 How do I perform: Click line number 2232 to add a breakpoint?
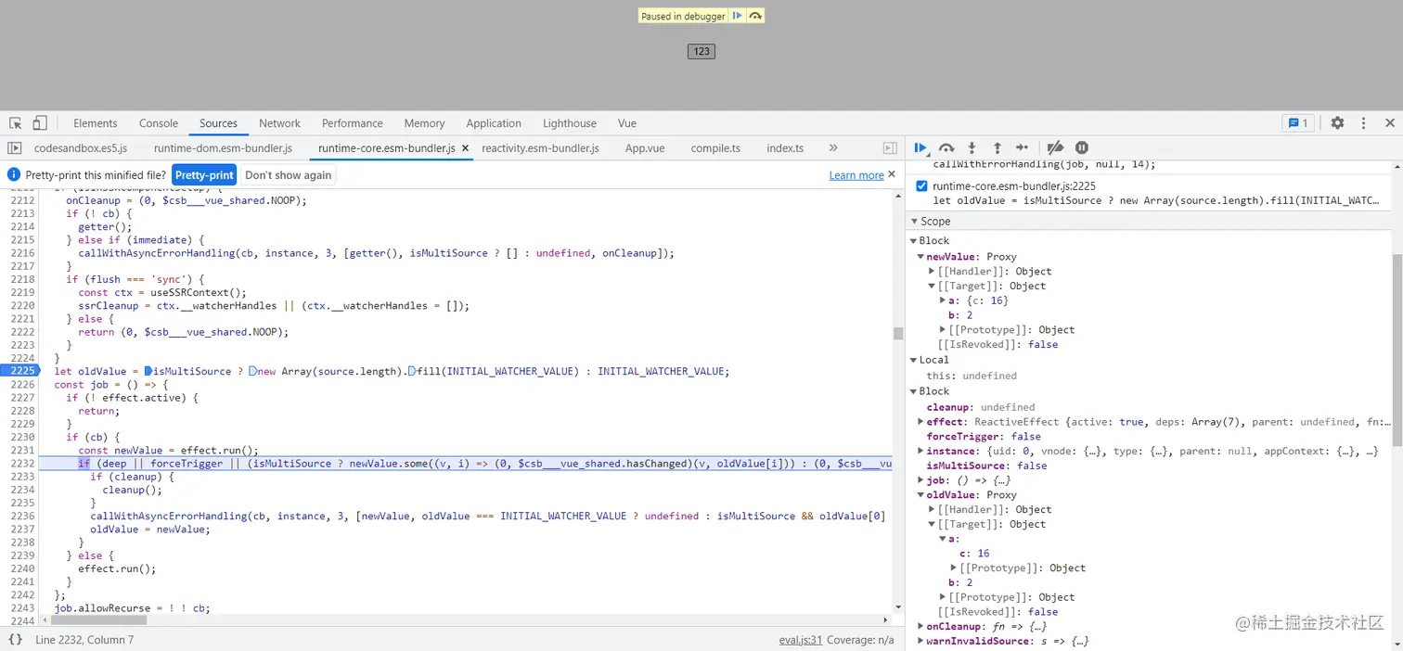(x=20, y=463)
